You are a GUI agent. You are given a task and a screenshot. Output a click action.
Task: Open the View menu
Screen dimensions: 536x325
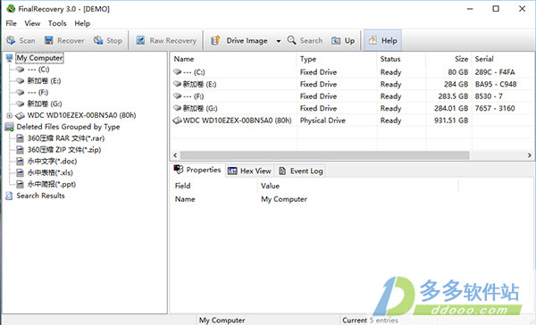tap(32, 23)
